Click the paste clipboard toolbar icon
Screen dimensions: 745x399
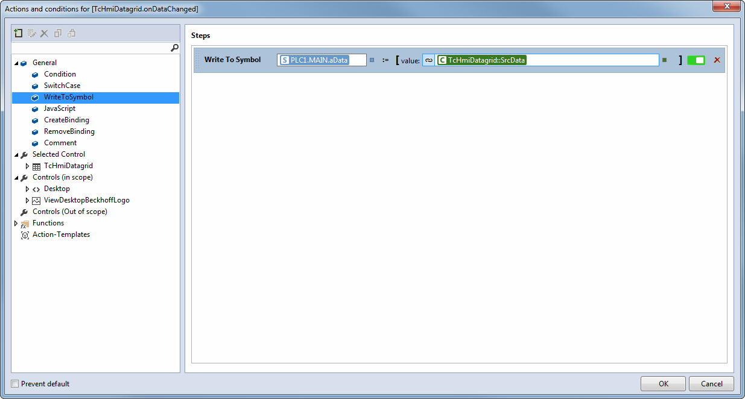tap(71, 33)
